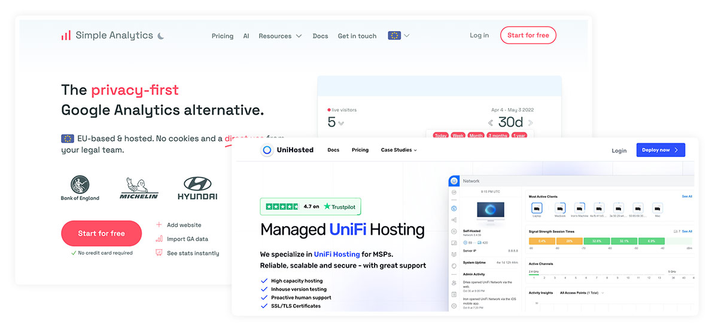Open the All Access Points dropdown
Viewport: 718px width, 329px height.
coord(582,293)
